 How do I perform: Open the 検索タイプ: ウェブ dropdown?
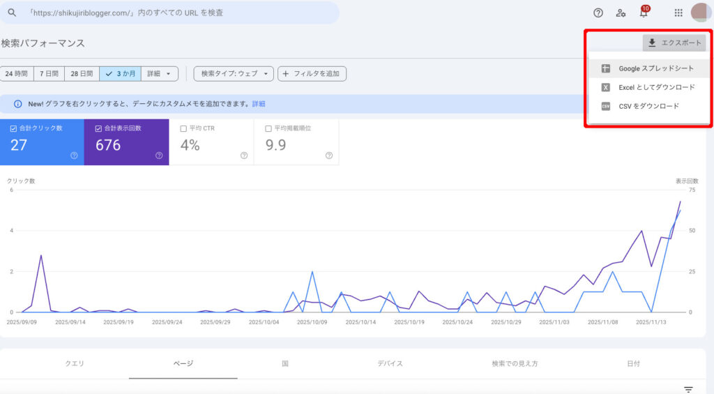click(234, 73)
